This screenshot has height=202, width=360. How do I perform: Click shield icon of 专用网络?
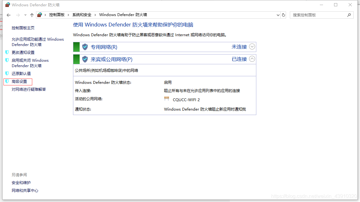85,47
